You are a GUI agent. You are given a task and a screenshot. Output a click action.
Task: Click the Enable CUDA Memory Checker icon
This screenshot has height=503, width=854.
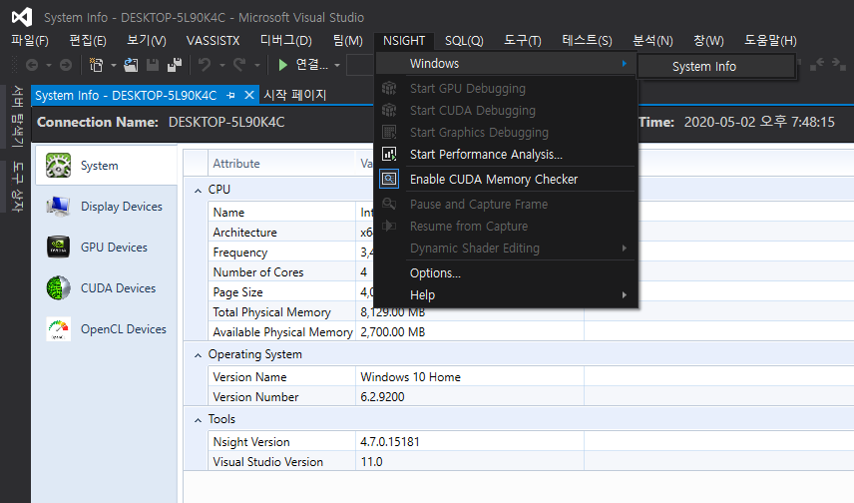click(389, 179)
